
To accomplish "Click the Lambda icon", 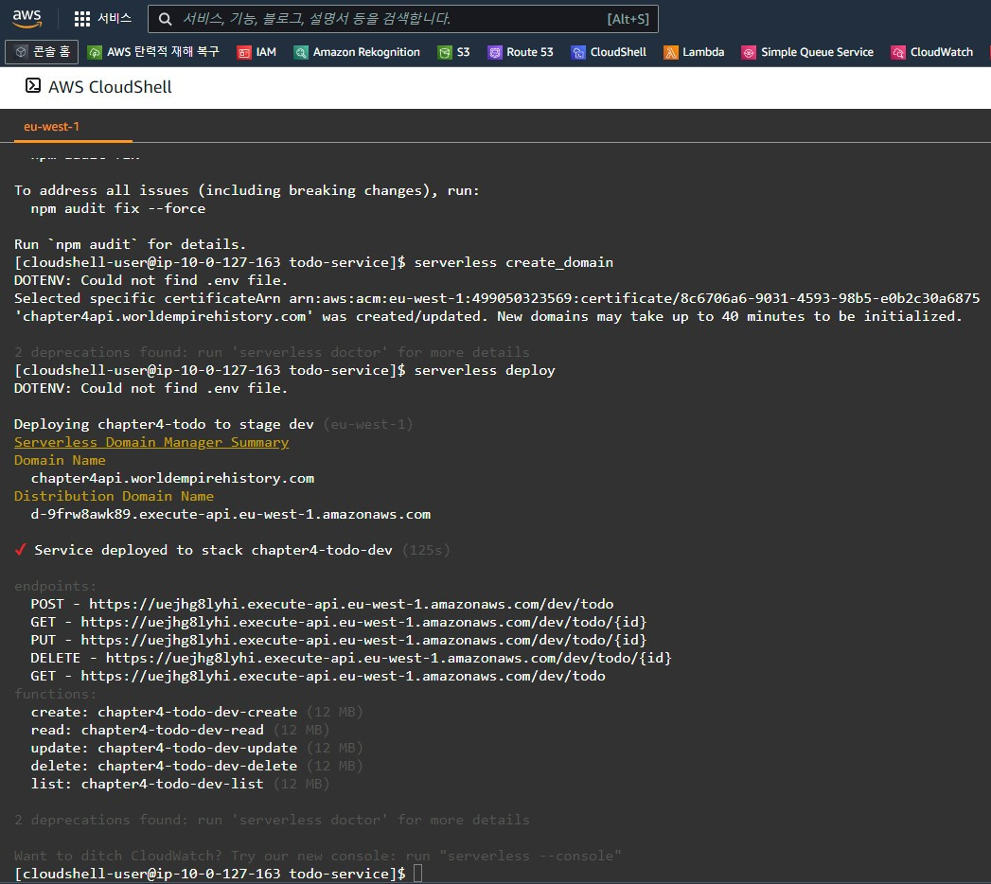I will click(x=670, y=52).
